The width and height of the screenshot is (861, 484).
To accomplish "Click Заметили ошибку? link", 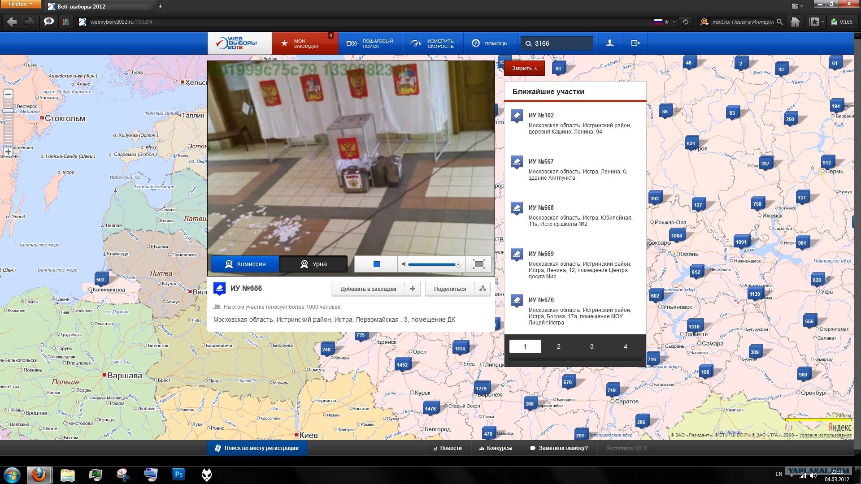I will coord(559,448).
